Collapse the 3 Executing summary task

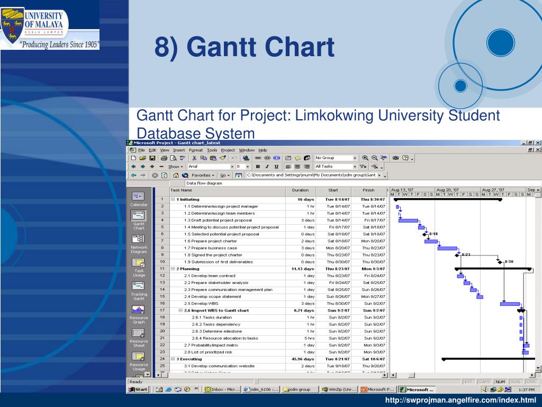coord(173,359)
